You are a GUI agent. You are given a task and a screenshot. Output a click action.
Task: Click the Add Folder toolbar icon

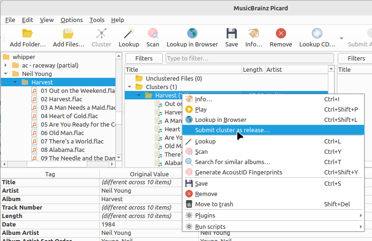pyautogui.click(x=28, y=34)
